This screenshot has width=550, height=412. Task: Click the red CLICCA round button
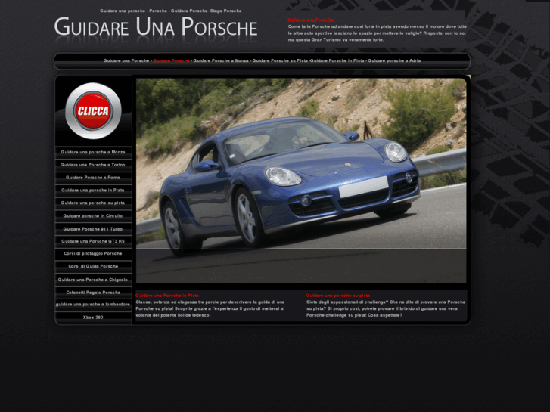point(93,111)
